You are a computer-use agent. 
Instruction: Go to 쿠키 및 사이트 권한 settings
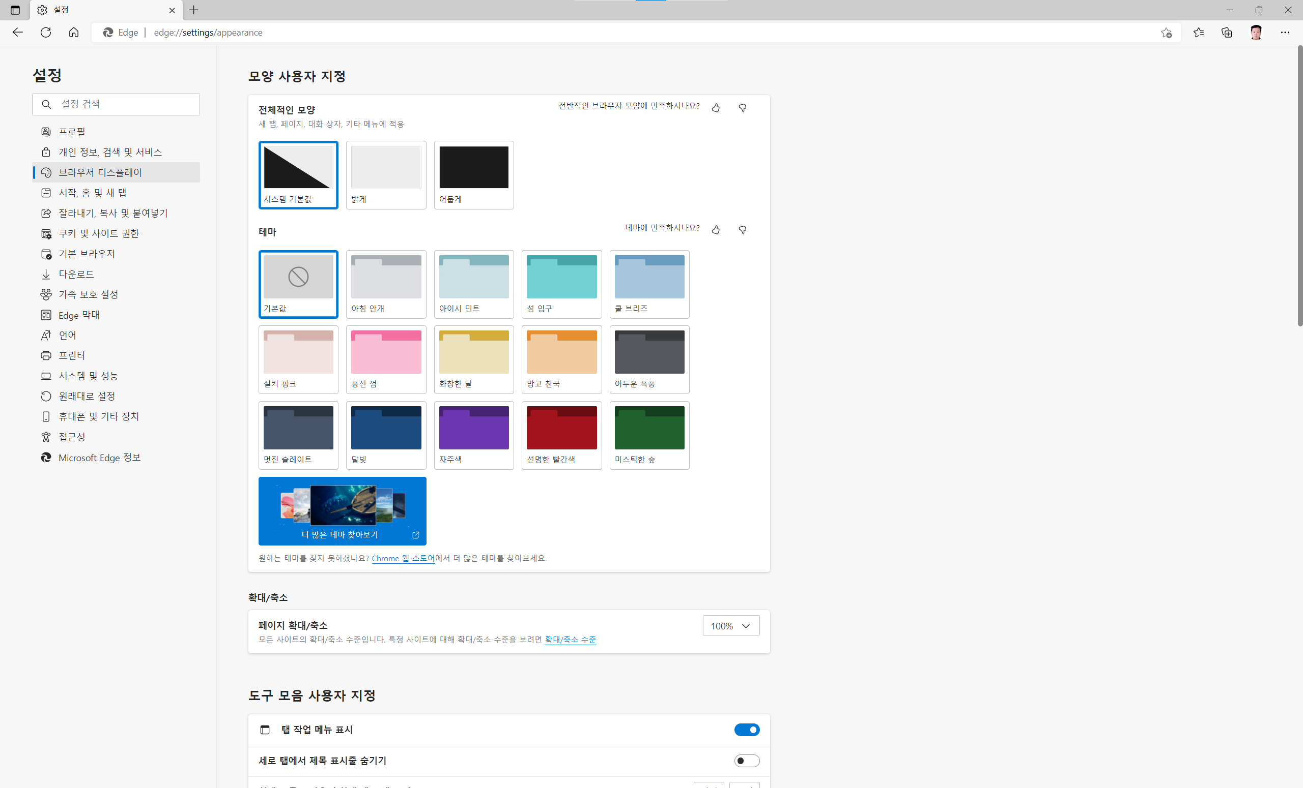point(98,233)
